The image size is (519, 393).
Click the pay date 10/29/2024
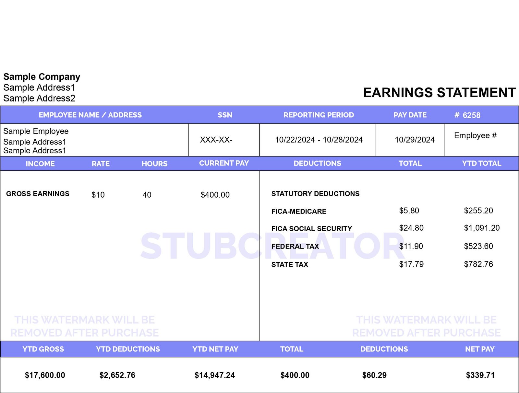[414, 140]
